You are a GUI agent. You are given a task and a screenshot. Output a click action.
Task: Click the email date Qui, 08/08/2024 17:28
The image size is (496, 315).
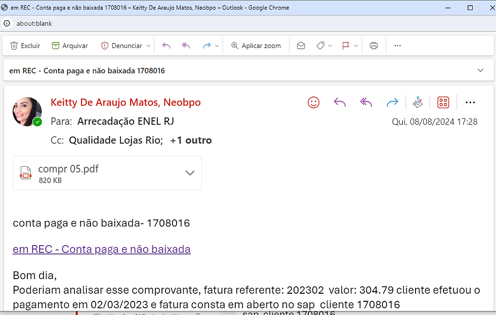click(435, 122)
